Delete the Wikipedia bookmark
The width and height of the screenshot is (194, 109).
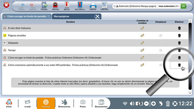pyautogui.click(x=179, y=43)
